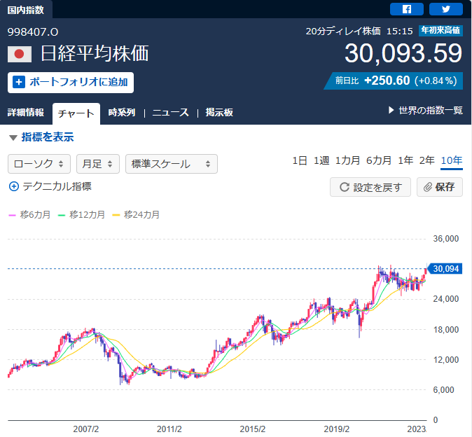Click the 20分ディレイ株価 15:15 text
The height and width of the screenshot is (437, 472).
(359, 31)
